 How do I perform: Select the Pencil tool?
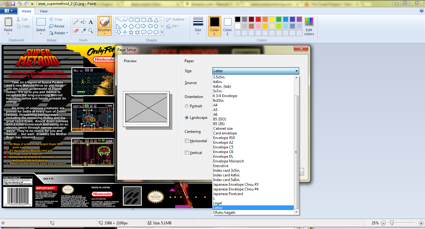(x=76, y=22)
